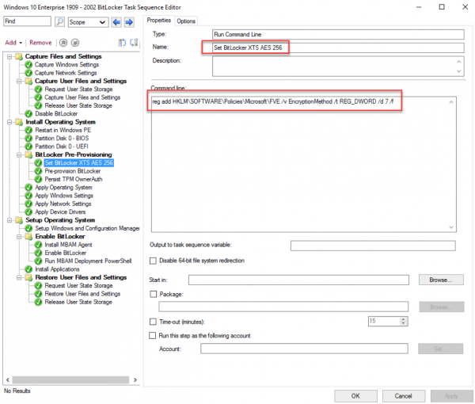Open the Scope dropdown
Image resolution: width=475 pixels, height=404 pixels.
[88, 22]
